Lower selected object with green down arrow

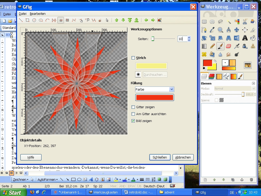pyautogui.click(x=123, y=20)
